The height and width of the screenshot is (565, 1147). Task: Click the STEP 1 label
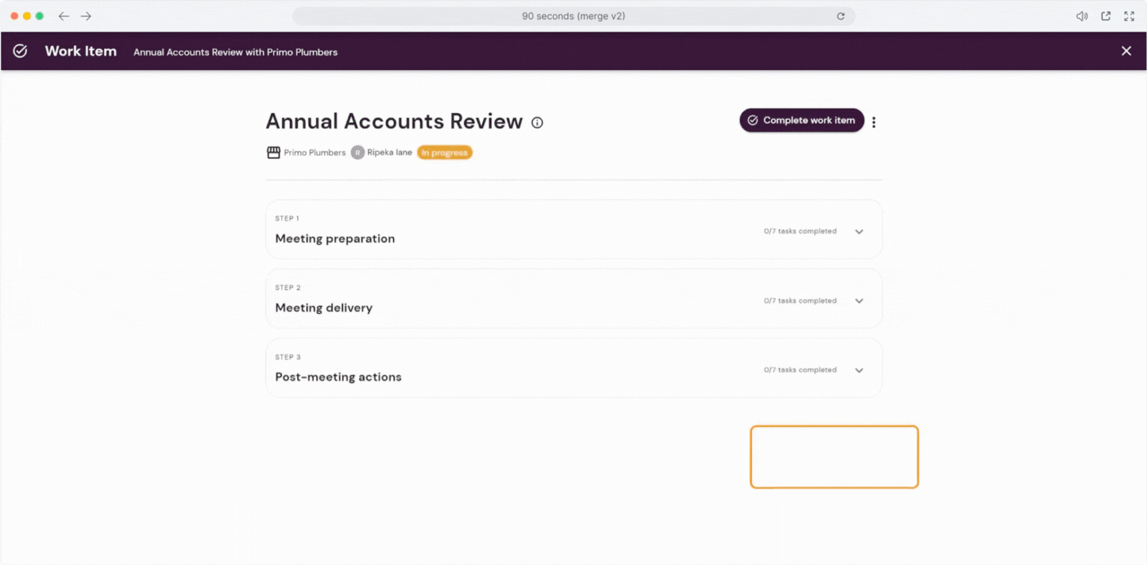(x=287, y=218)
